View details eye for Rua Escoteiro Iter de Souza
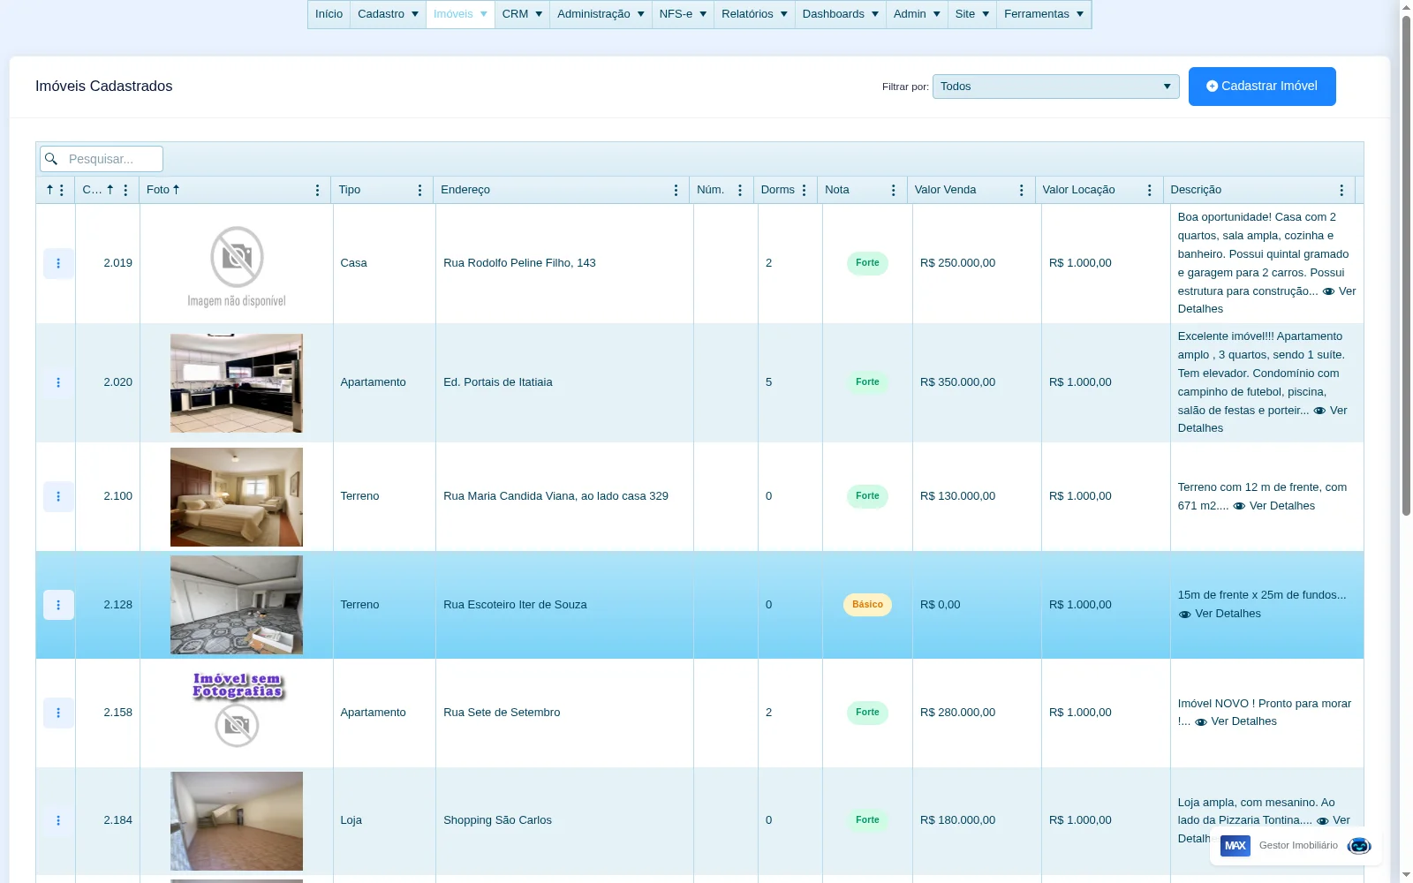Viewport: 1413px width, 883px height. (x=1185, y=615)
